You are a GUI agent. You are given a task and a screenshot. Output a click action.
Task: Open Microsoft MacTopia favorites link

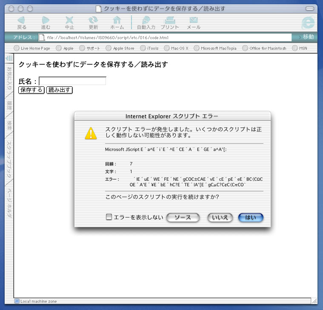coord(215,48)
